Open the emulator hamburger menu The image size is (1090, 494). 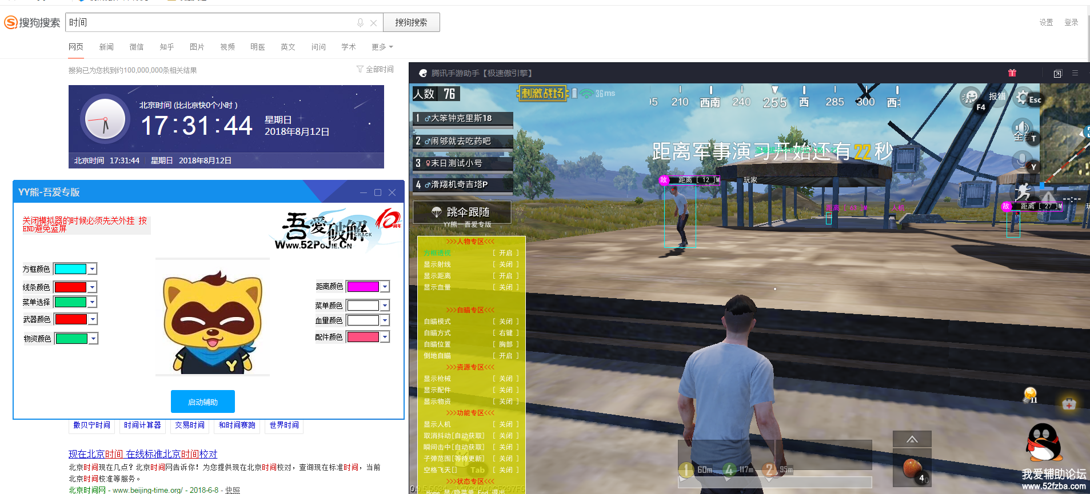click(1075, 73)
